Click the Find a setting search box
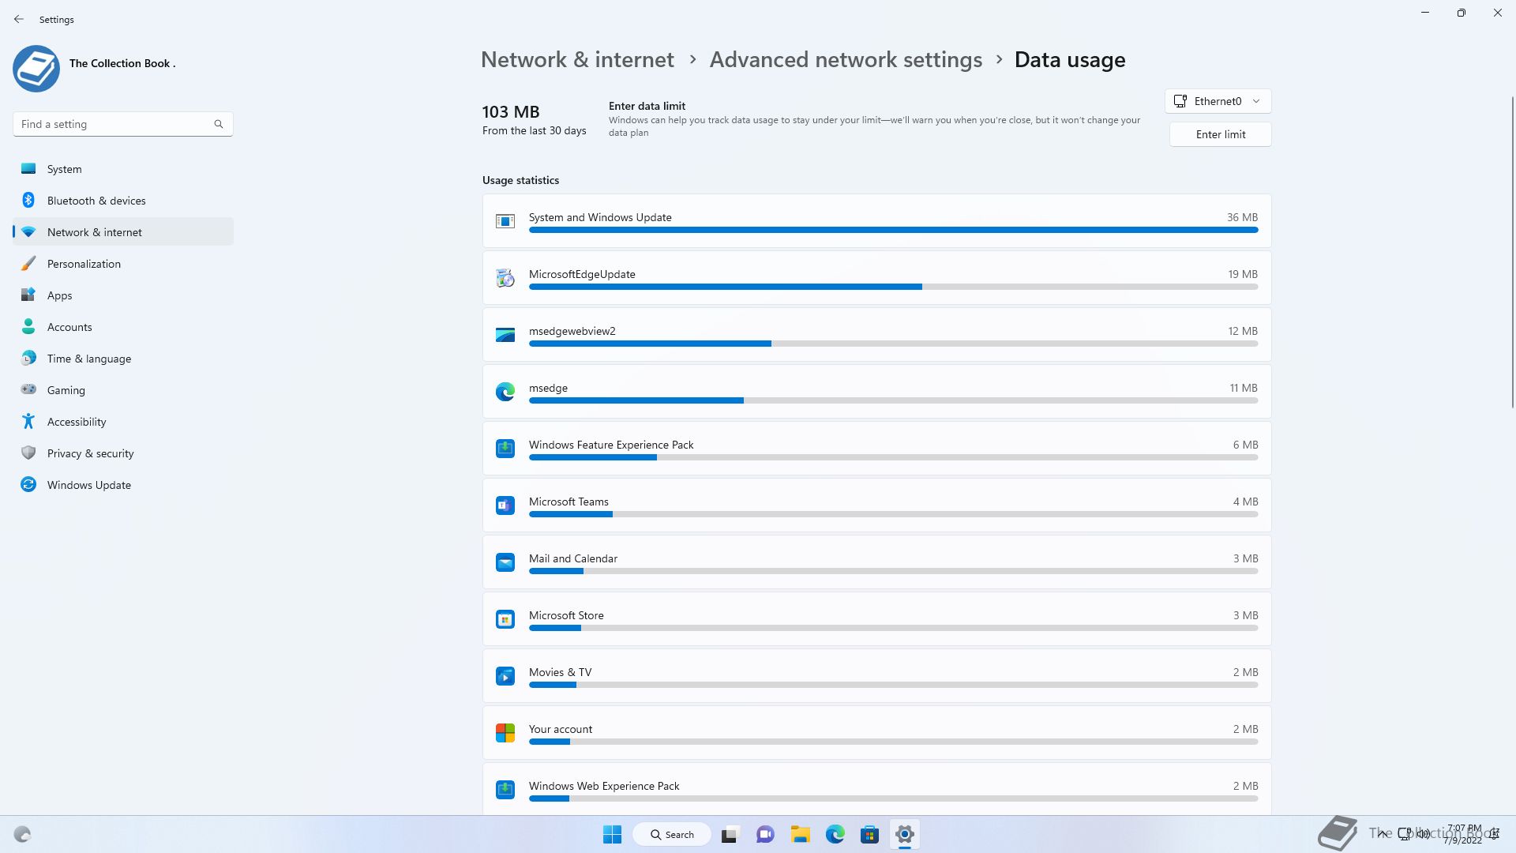This screenshot has height=853, width=1516. [122, 124]
